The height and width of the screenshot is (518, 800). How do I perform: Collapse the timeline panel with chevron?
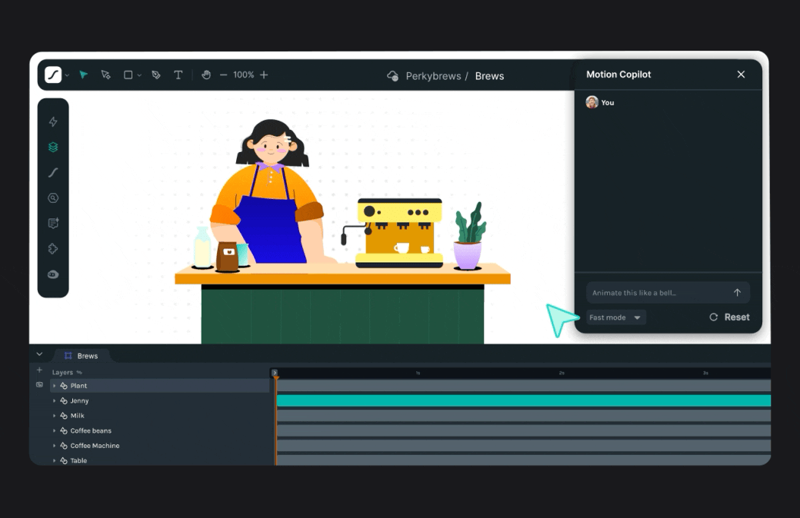coord(40,355)
